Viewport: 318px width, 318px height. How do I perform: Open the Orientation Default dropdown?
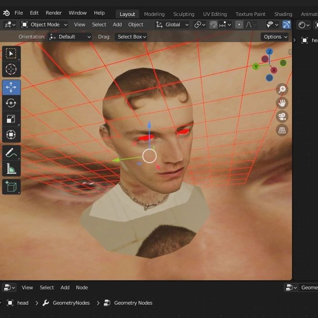[69, 37]
